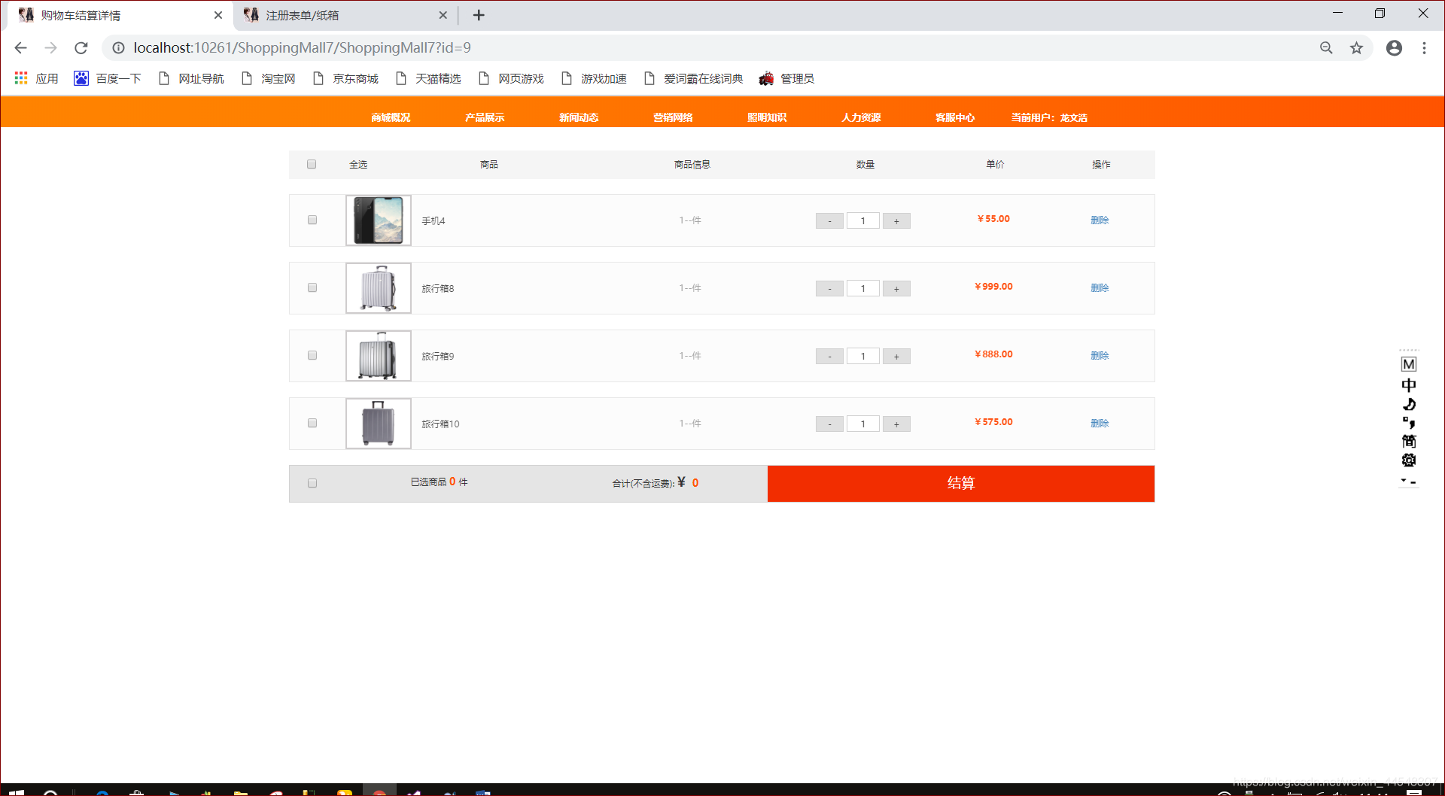Collapse the input method toolbar arrow
The width and height of the screenshot is (1445, 796).
click(1404, 479)
